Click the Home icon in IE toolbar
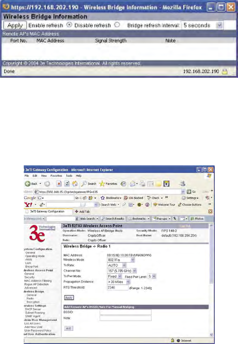 coord(75,184)
